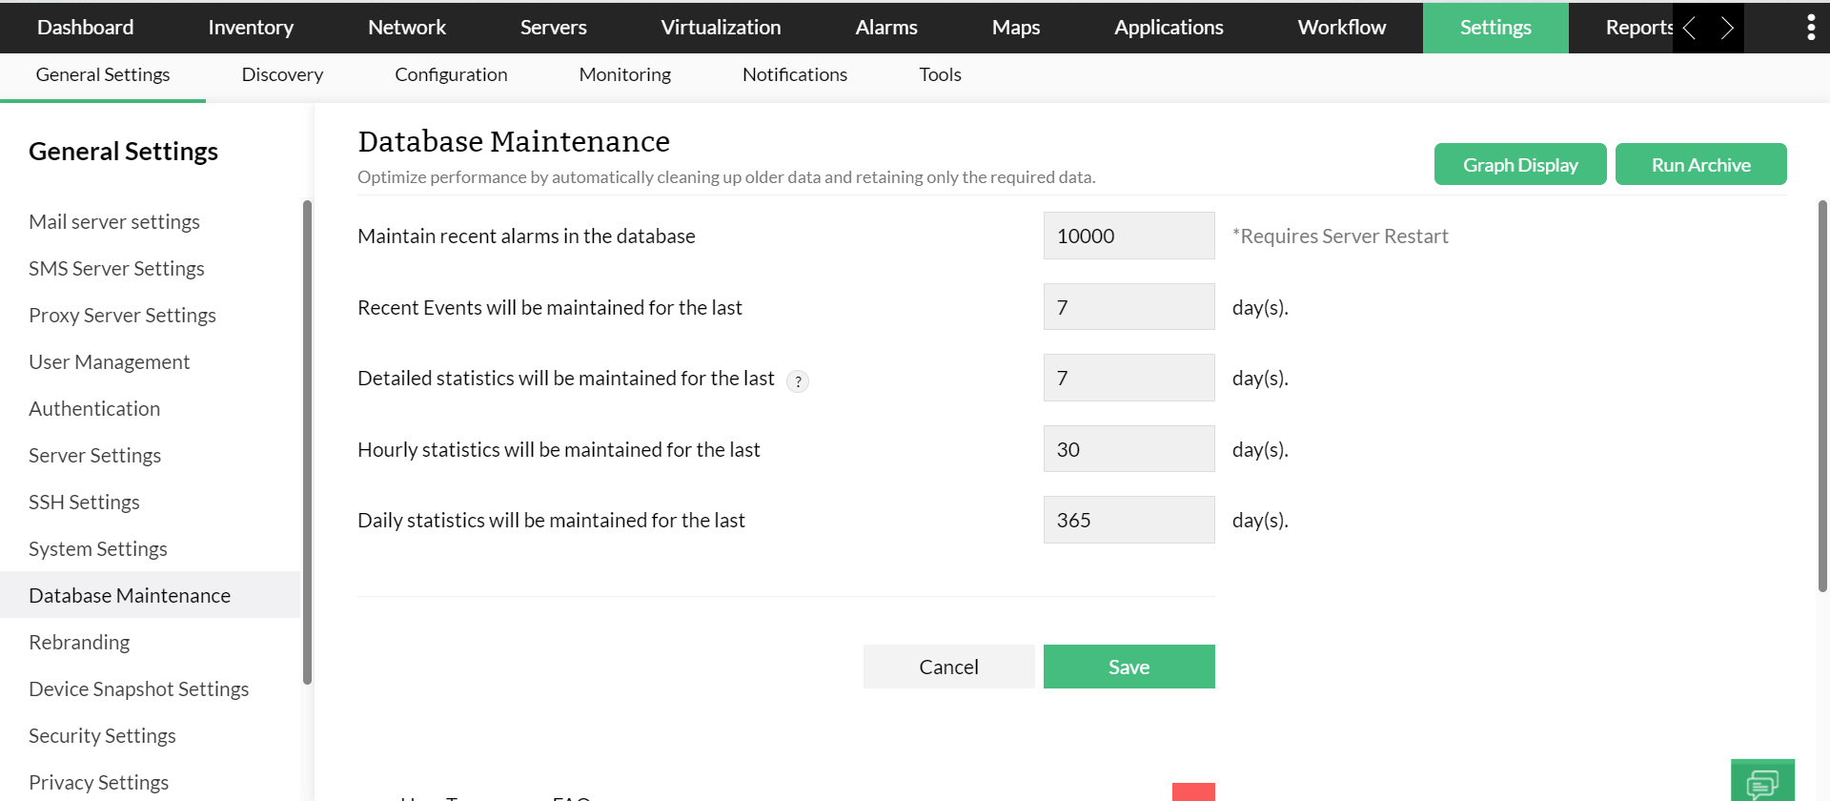Select Security Settings in the sidebar

[102, 735]
